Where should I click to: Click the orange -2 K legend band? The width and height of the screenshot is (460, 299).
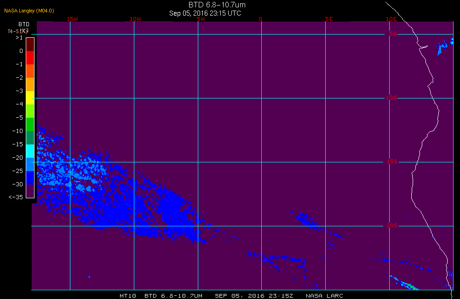[x=30, y=84]
